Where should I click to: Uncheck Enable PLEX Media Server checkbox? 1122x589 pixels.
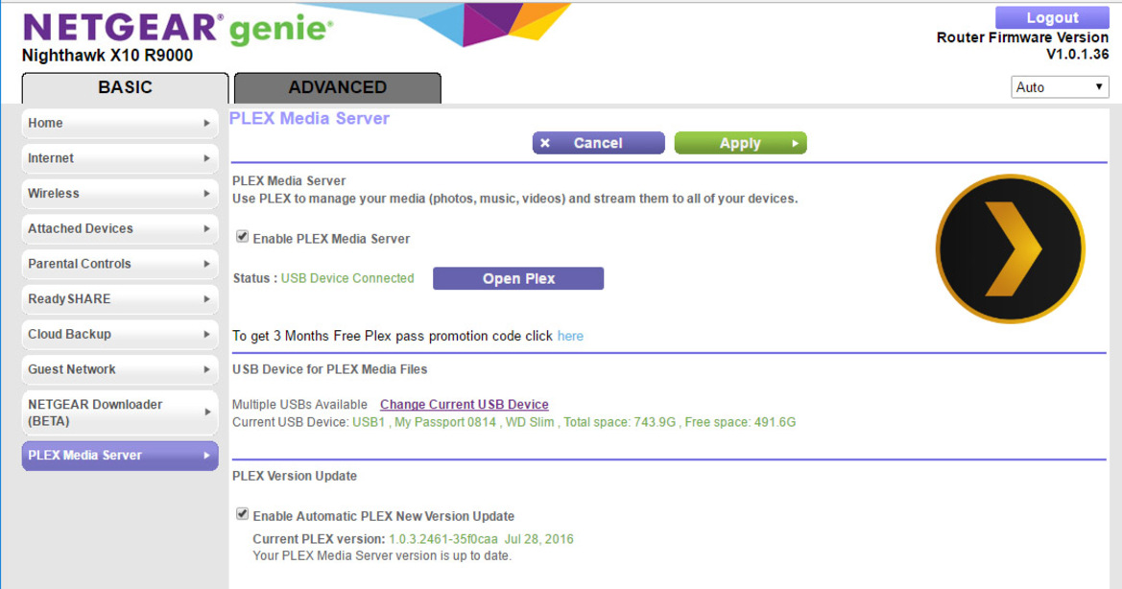pos(243,237)
